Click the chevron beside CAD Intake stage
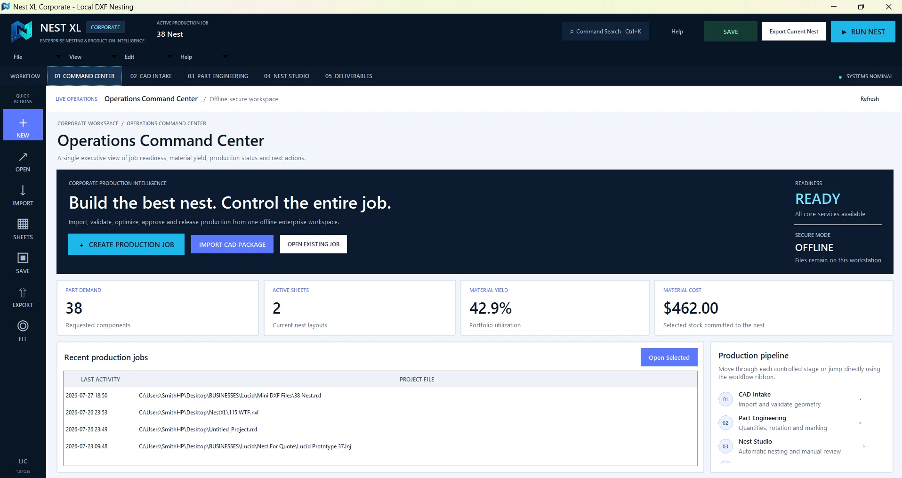The width and height of the screenshot is (902, 478). click(x=860, y=399)
